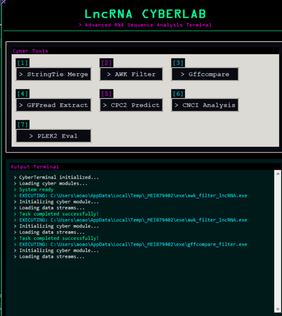Click the [6] number label
This screenshot has width=282, height=316.
click(178, 93)
